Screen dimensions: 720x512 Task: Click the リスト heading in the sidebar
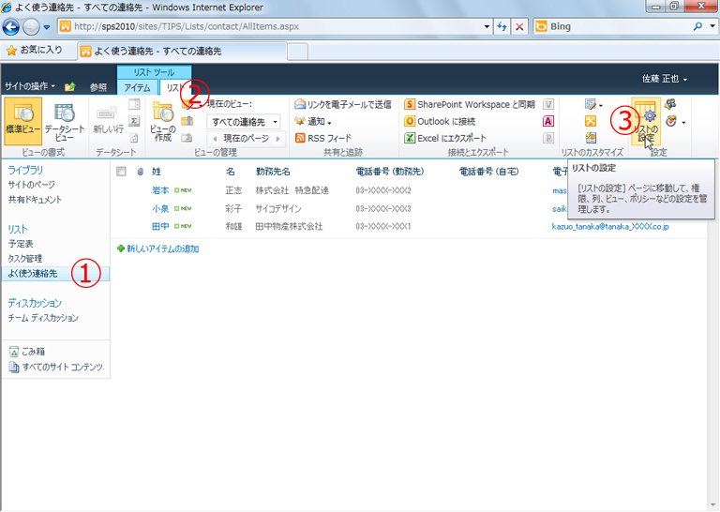coord(18,229)
